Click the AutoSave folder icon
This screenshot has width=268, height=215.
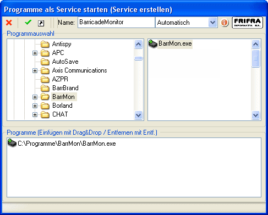[x=45, y=62]
